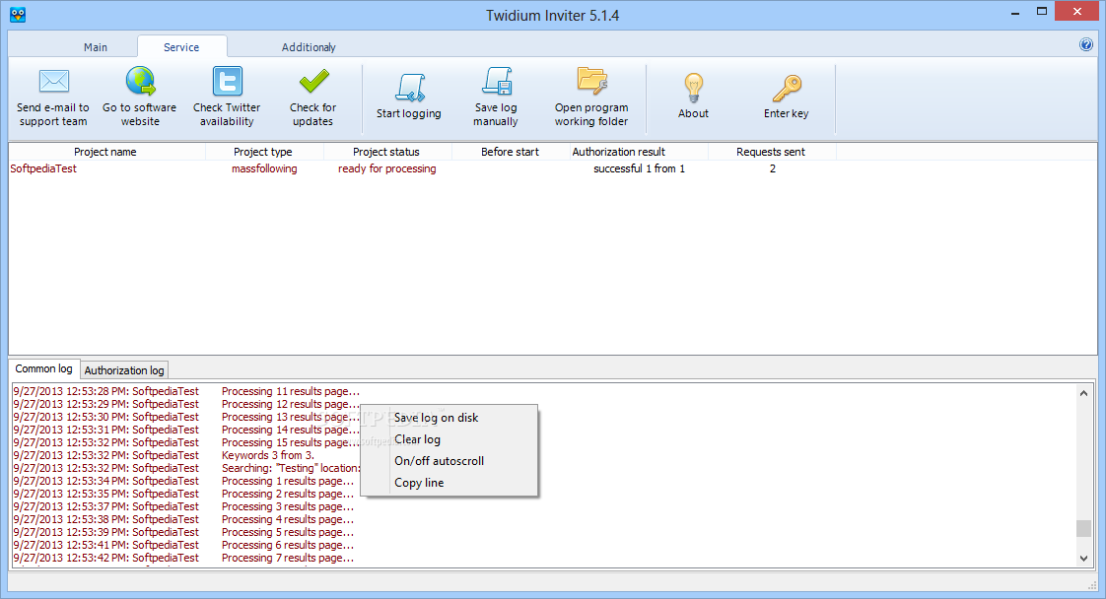1106x599 pixels.
Task: Click the Save log manually icon
Action: coord(497,81)
